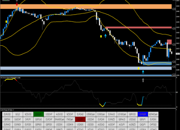The width and height of the screenshot is (180, 130).
Task: Click the yellow dot inside the light blue band
Action: 138,68
